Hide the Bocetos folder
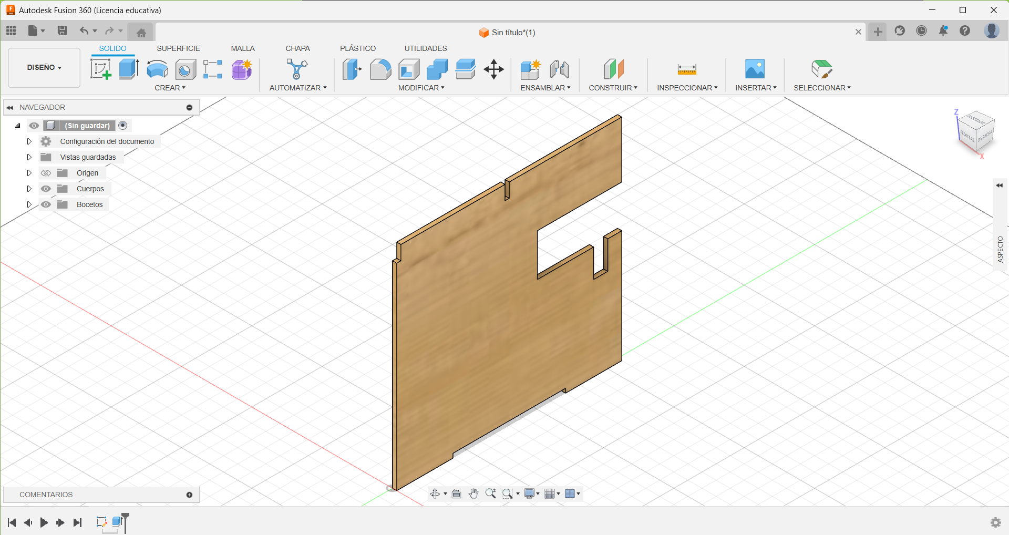The image size is (1009, 535). (46, 204)
